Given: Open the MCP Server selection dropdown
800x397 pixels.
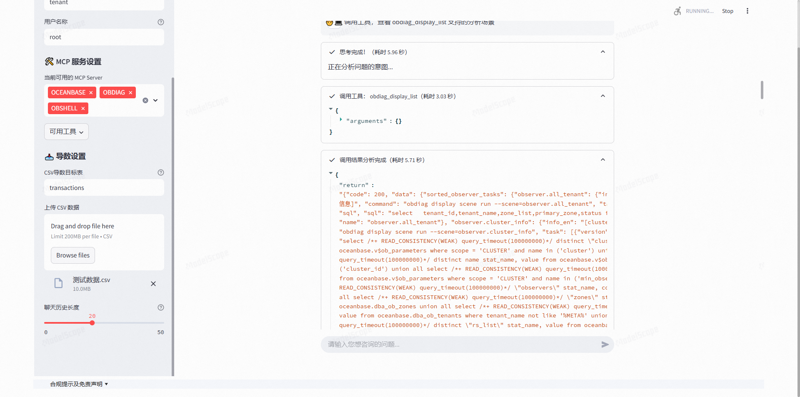Looking at the screenshot, I should click(155, 100).
